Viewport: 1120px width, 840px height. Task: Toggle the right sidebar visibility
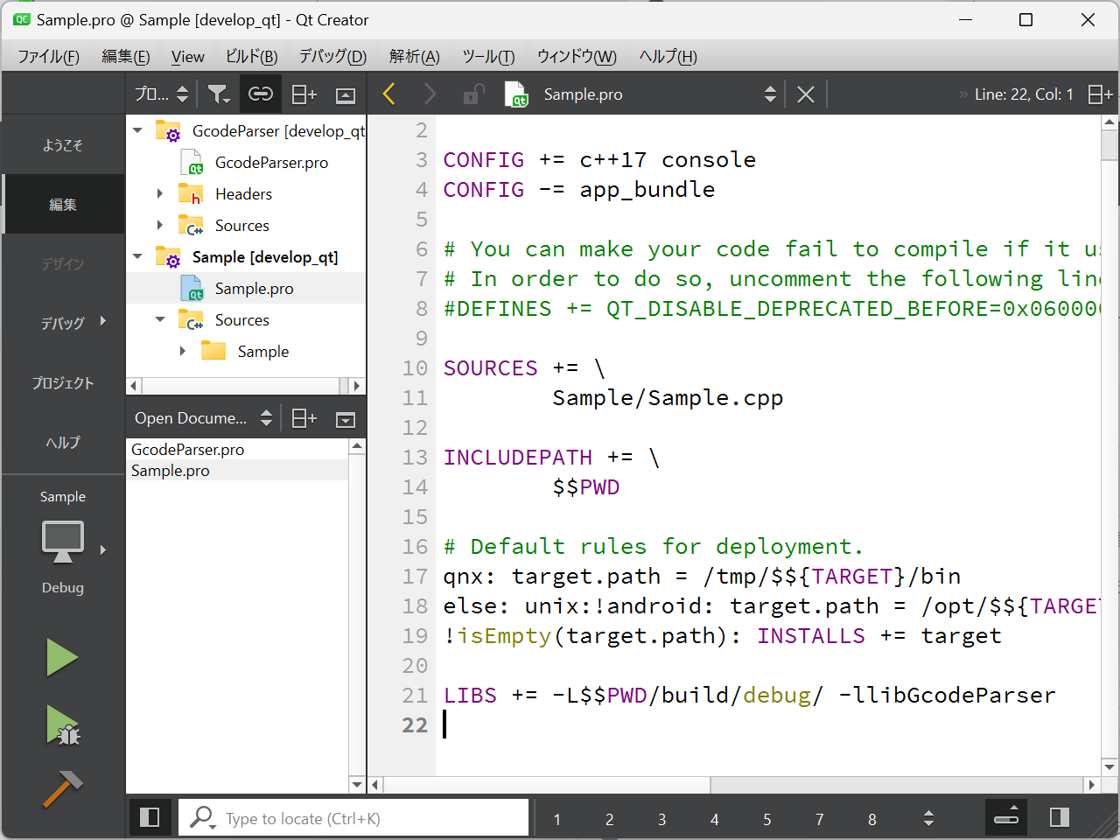coord(1060,817)
